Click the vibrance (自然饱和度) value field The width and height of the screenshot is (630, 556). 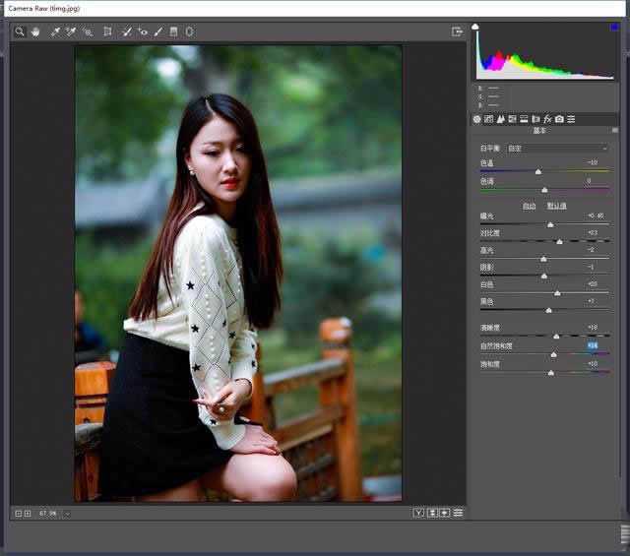coord(593,345)
